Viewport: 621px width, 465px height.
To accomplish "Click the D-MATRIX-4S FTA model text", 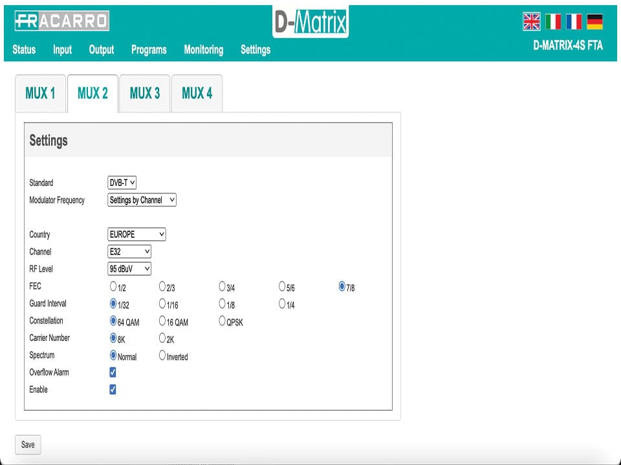I will pos(568,46).
